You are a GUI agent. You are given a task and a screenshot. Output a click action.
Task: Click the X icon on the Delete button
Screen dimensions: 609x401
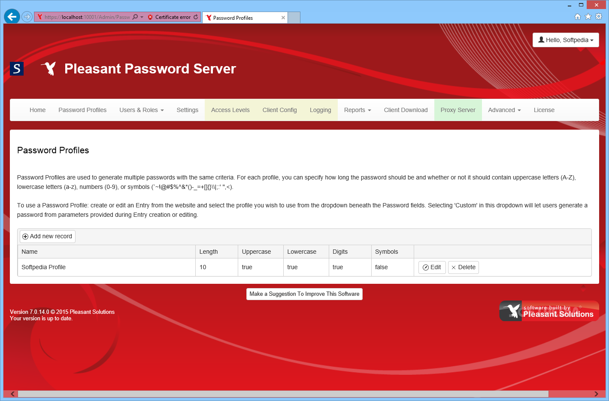454,267
